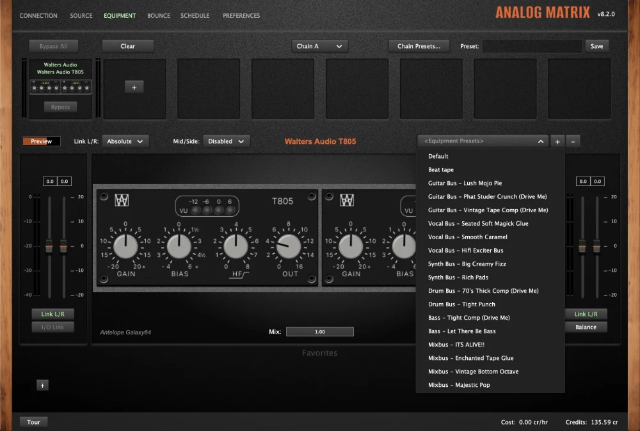Viewport: 640px width, 431px height.
Task: Click the minus icon next to Equipment Presets
Action: point(573,141)
